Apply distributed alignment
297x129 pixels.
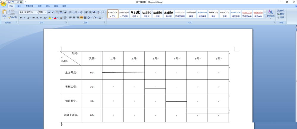[85, 18]
